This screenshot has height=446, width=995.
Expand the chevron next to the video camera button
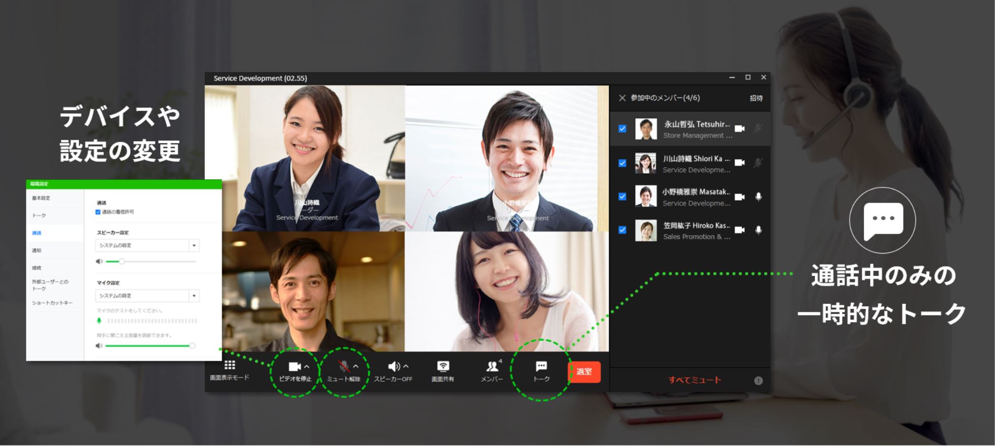[307, 366]
